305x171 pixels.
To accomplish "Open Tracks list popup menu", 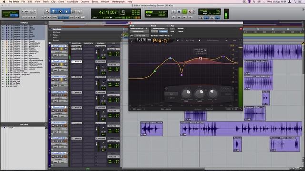I will [46, 23].
